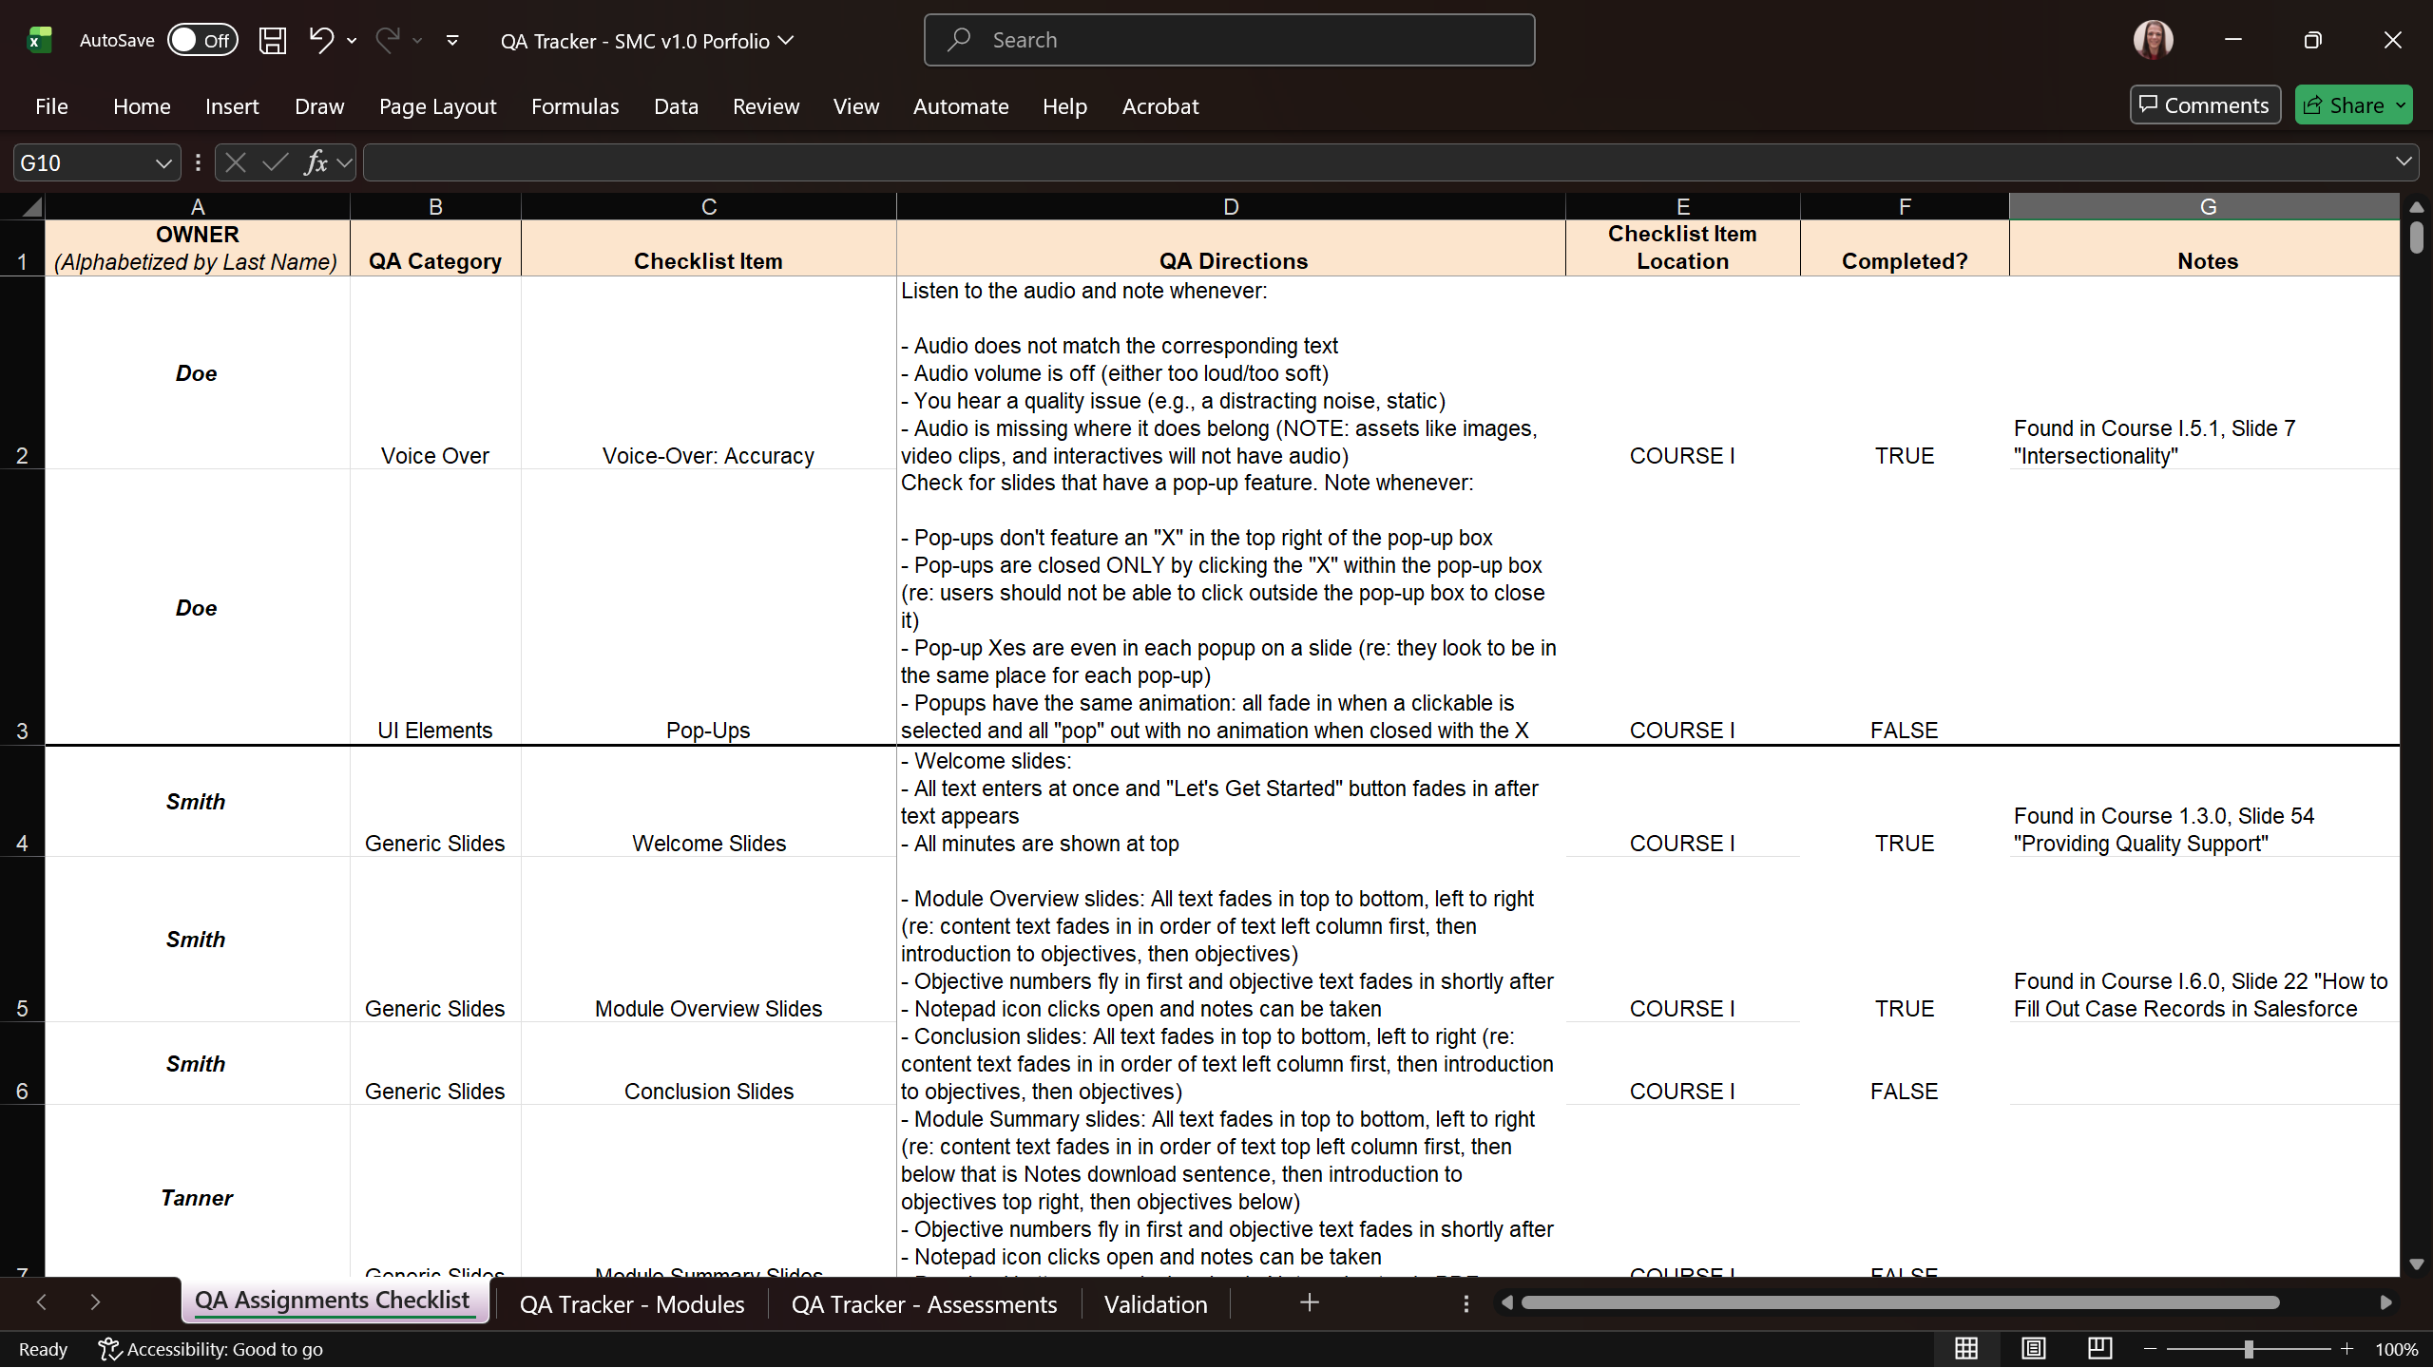Open Customize Quick Access Toolbar menu
Image resolution: width=2433 pixels, height=1368 pixels.
click(x=452, y=40)
